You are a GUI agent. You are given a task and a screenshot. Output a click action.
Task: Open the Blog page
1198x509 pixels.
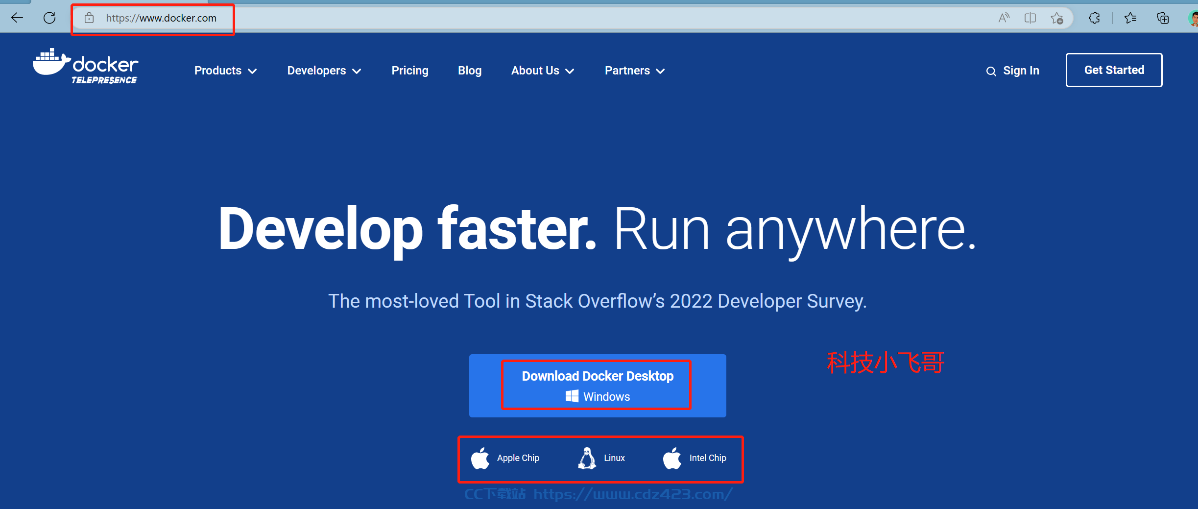click(470, 71)
